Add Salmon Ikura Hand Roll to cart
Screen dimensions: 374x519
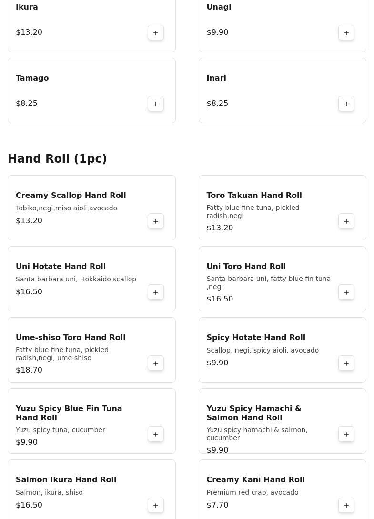click(x=156, y=505)
